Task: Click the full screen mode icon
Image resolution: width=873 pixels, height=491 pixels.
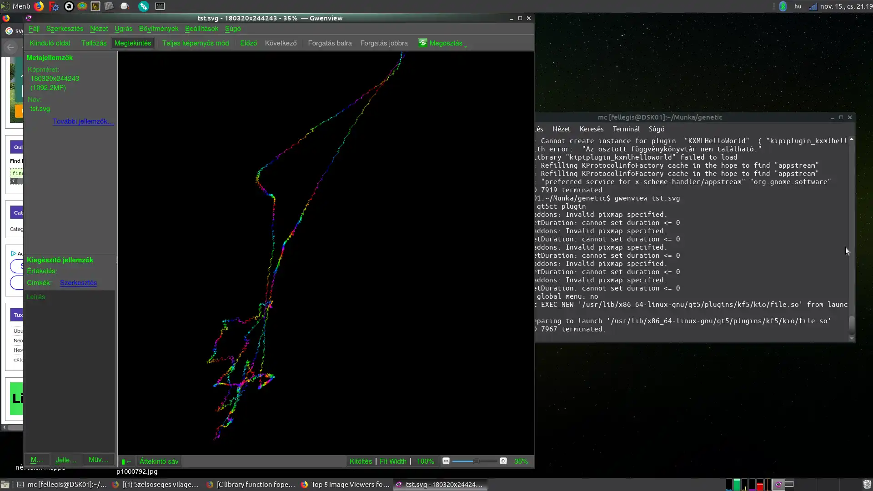Action: 196,43
